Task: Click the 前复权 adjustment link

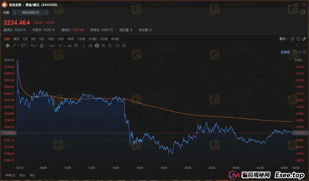Action: 285,52
